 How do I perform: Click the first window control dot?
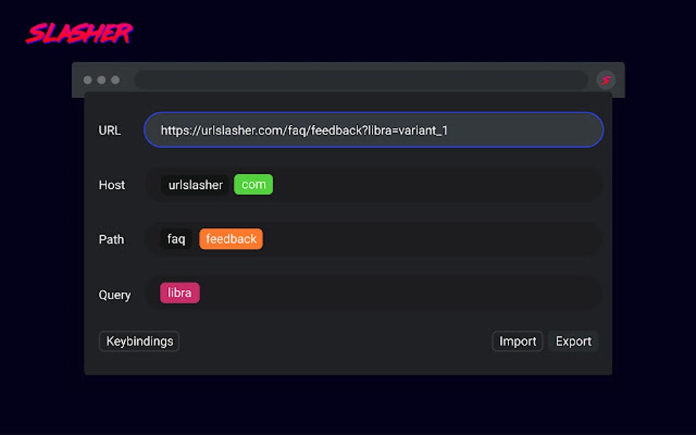point(87,80)
